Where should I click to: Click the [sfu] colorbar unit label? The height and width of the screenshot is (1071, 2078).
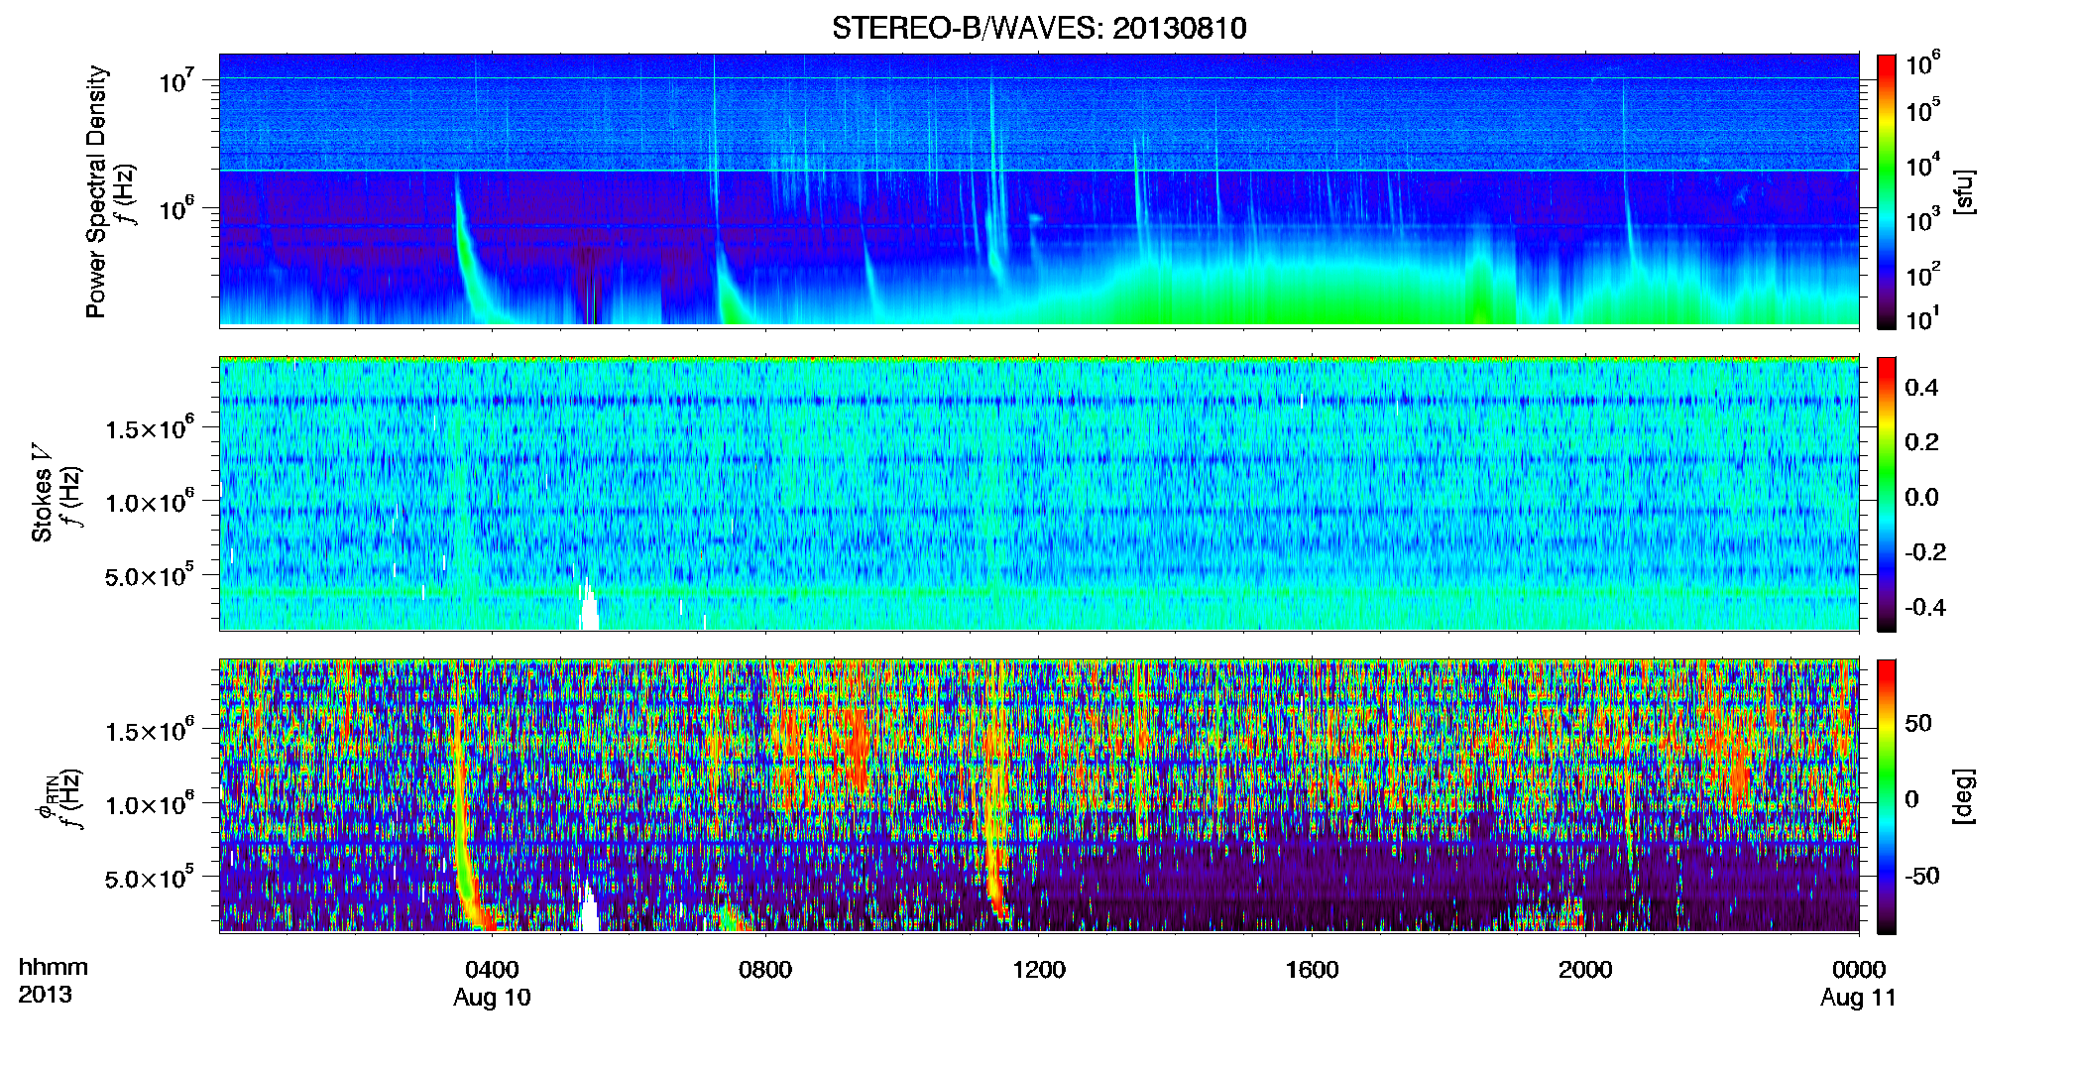pos(1964,191)
